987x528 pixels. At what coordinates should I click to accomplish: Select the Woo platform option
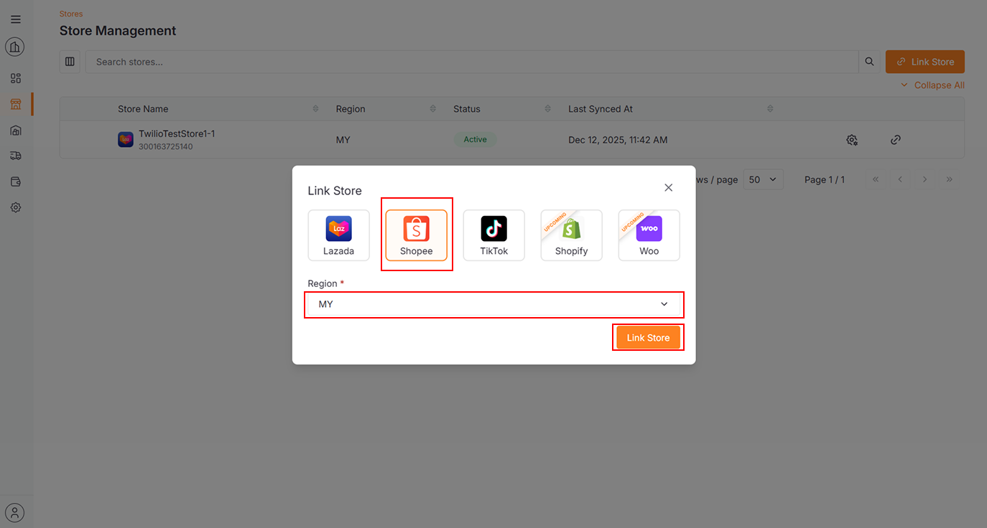click(x=649, y=235)
